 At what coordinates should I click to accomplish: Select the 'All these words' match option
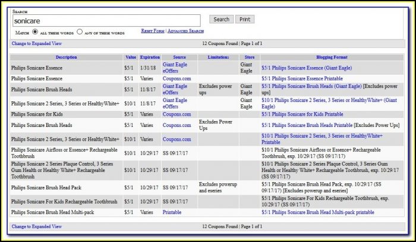pyautogui.click(x=35, y=31)
